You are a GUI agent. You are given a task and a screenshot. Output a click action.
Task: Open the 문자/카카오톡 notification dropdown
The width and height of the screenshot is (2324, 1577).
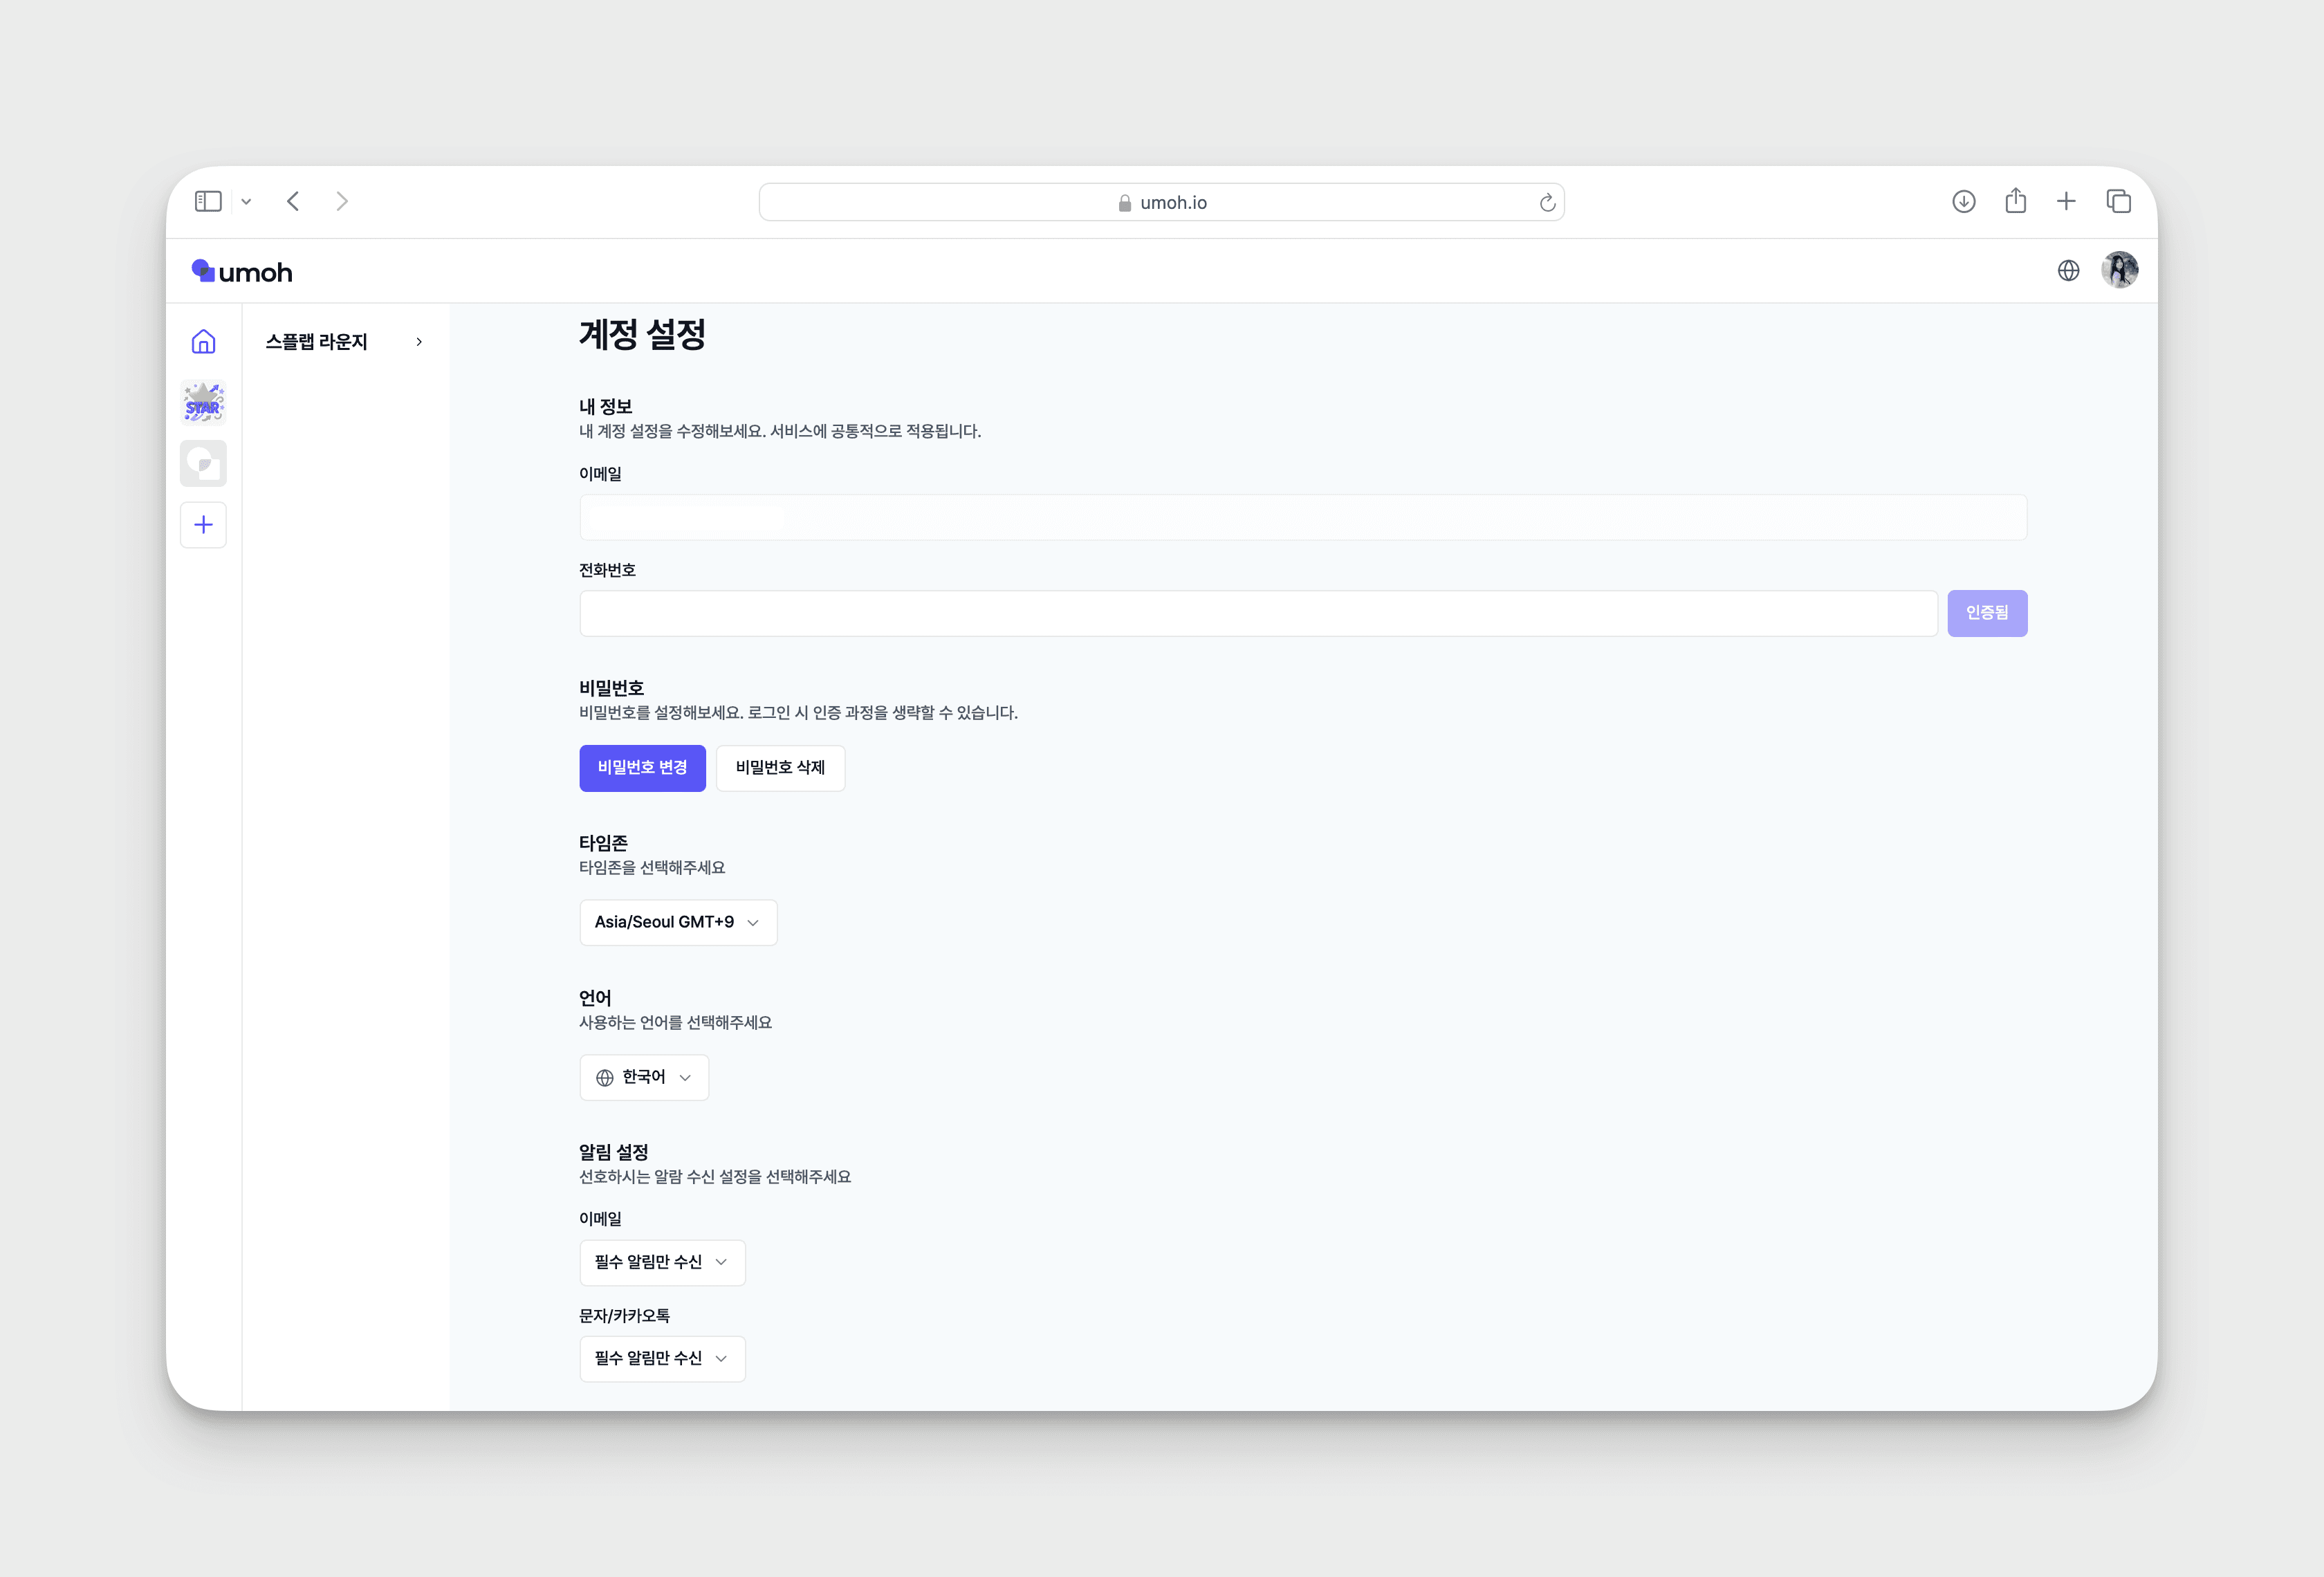click(x=662, y=1358)
